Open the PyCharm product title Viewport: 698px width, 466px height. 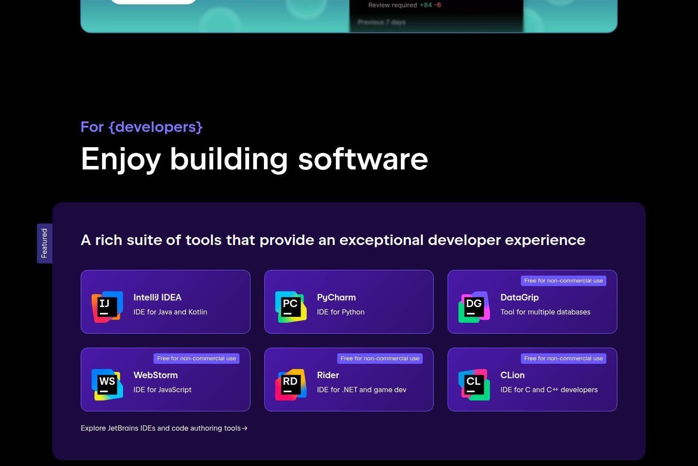point(336,297)
